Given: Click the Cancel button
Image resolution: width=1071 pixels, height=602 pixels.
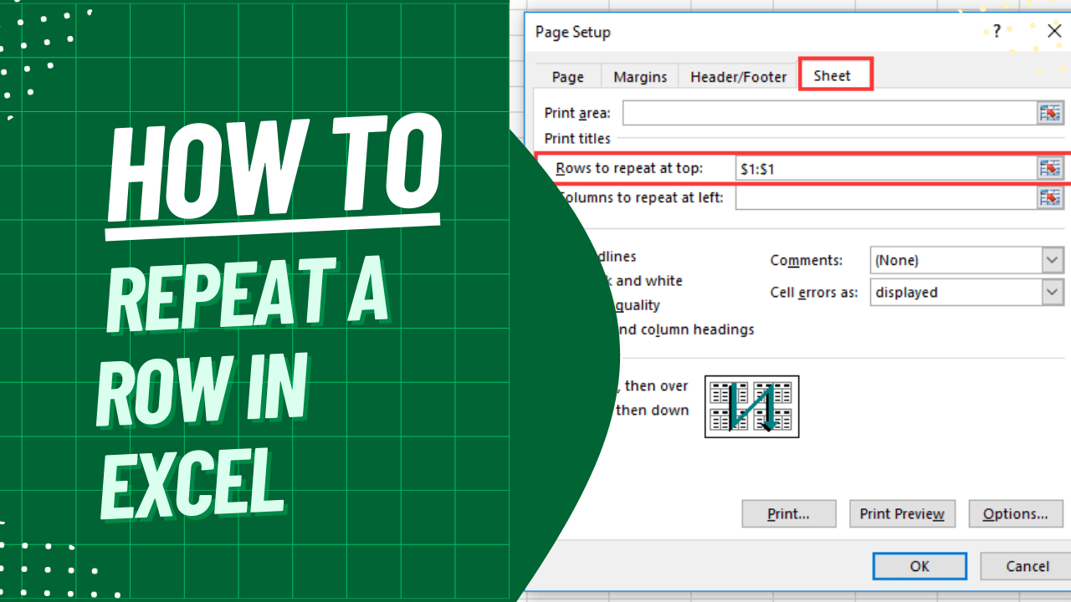Looking at the screenshot, I should pyautogui.click(x=1026, y=566).
